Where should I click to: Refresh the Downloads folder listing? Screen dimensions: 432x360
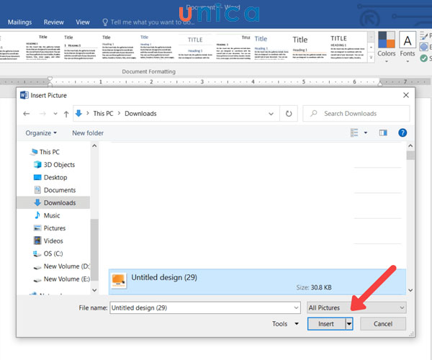click(289, 114)
